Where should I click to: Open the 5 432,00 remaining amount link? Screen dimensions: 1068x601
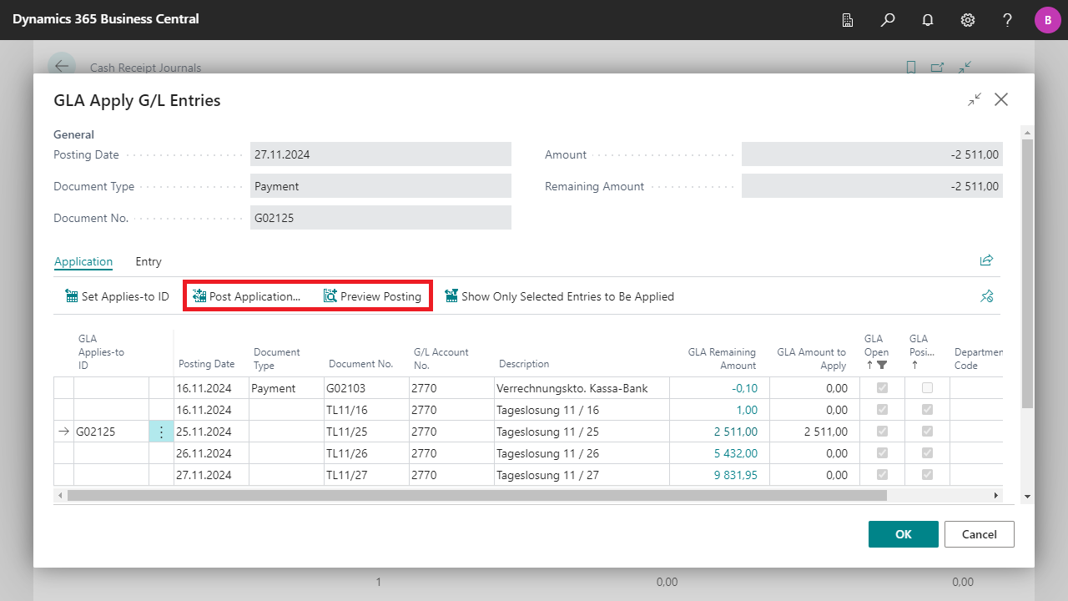coord(735,453)
